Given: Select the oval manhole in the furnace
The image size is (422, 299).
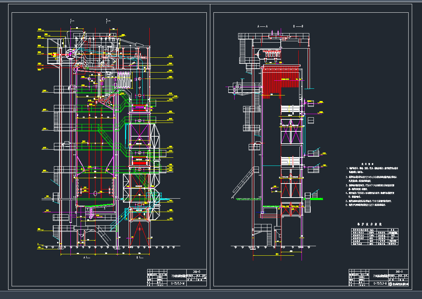Looking at the screenshot, I should tap(95, 193).
